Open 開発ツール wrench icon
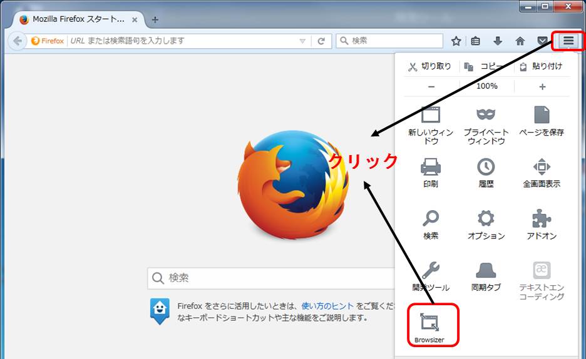 click(x=431, y=270)
